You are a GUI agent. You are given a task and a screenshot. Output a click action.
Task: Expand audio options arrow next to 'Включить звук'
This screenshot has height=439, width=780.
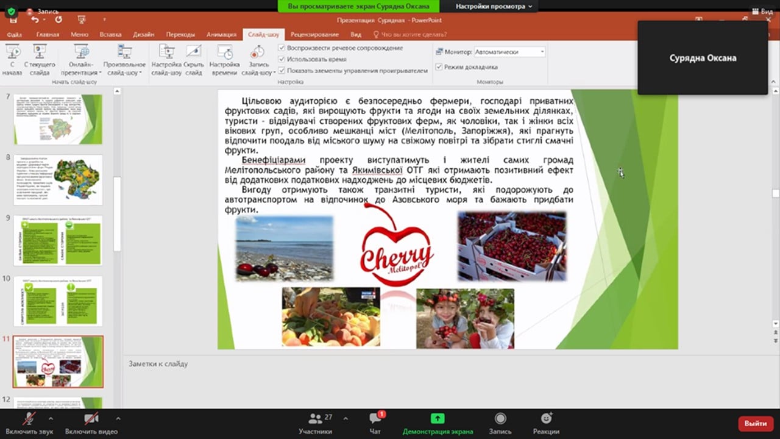point(51,419)
